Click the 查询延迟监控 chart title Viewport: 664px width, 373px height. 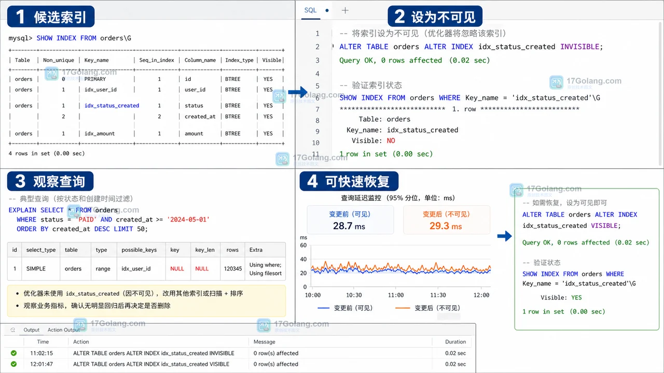pos(397,198)
